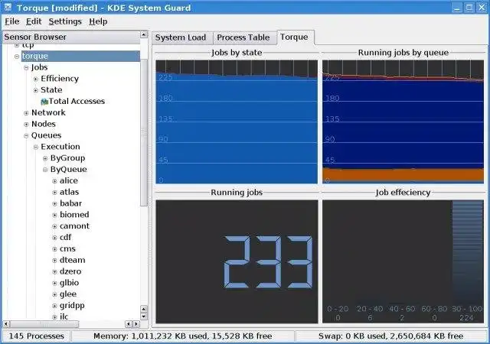This screenshot has width=490, height=344.
Task: Collapse the Execution node
Action: (x=36, y=147)
